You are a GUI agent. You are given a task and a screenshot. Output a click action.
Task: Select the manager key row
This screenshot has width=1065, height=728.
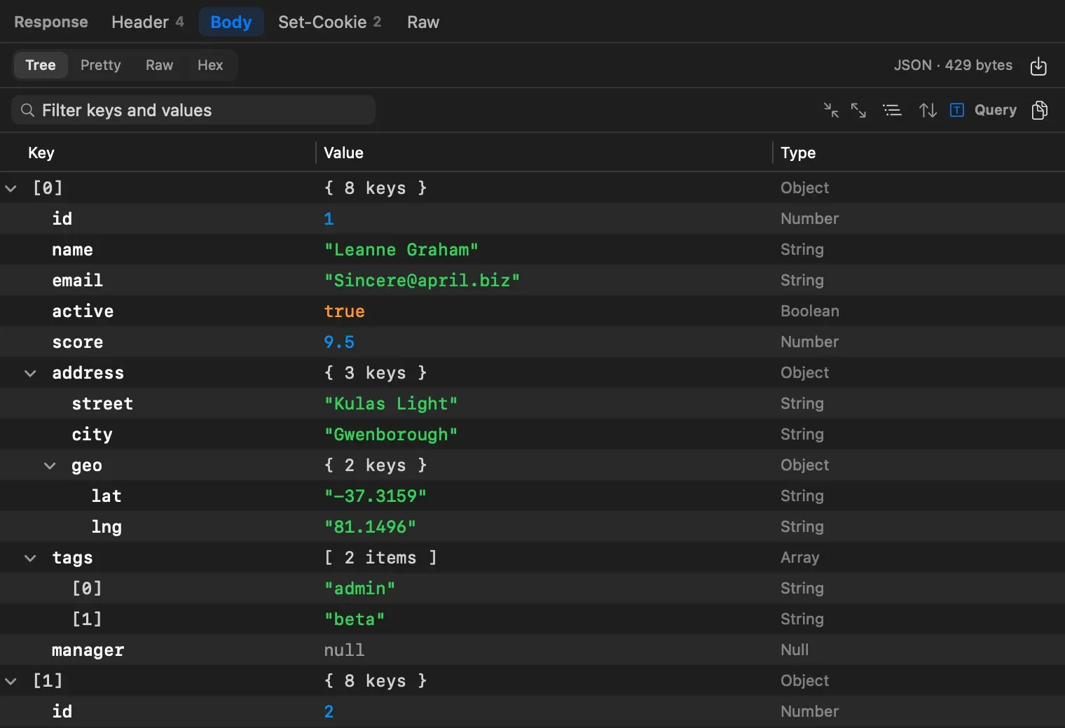532,650
